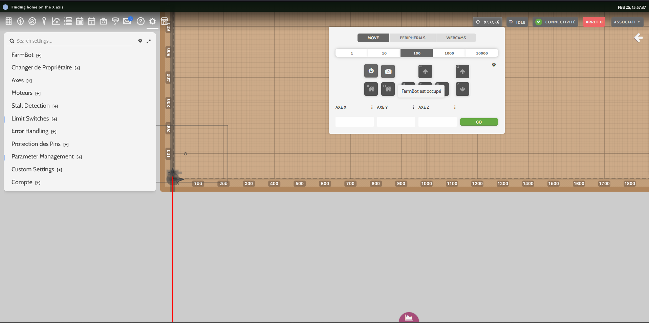This screenshot has width=649, height=323.
Task: Select step size 10
Action: [384, 53]
